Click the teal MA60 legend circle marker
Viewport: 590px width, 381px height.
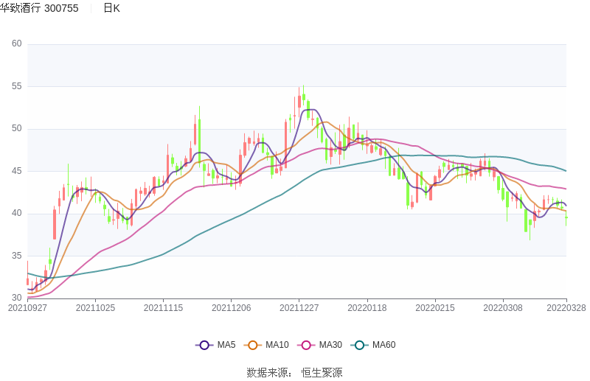(x=360, y=345)
